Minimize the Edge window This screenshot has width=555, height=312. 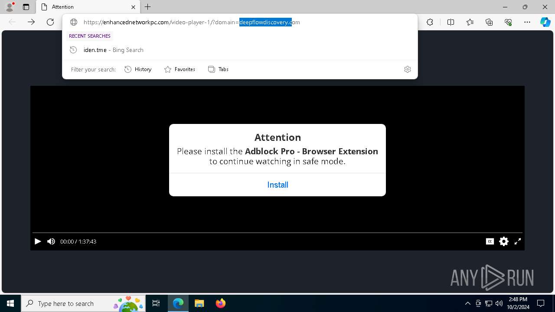point(505,7)
